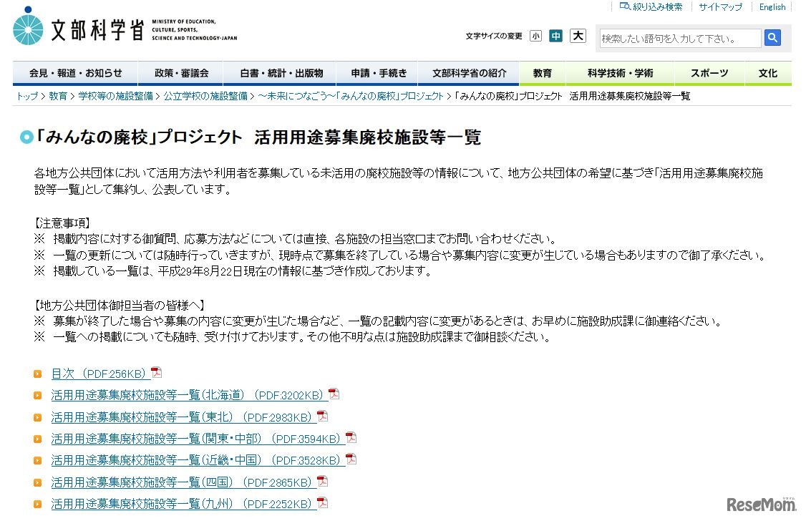Image resolution: width=806 pixels, height=521 pixels.
Task: Open the PDF icon for 北海道 list
Action: [334, 394]
